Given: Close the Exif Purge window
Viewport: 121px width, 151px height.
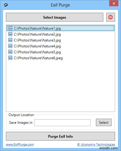Looking at the screenshot, I should (114, 4).
